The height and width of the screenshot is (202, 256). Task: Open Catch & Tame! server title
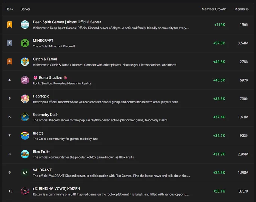[x=45, y=59]
